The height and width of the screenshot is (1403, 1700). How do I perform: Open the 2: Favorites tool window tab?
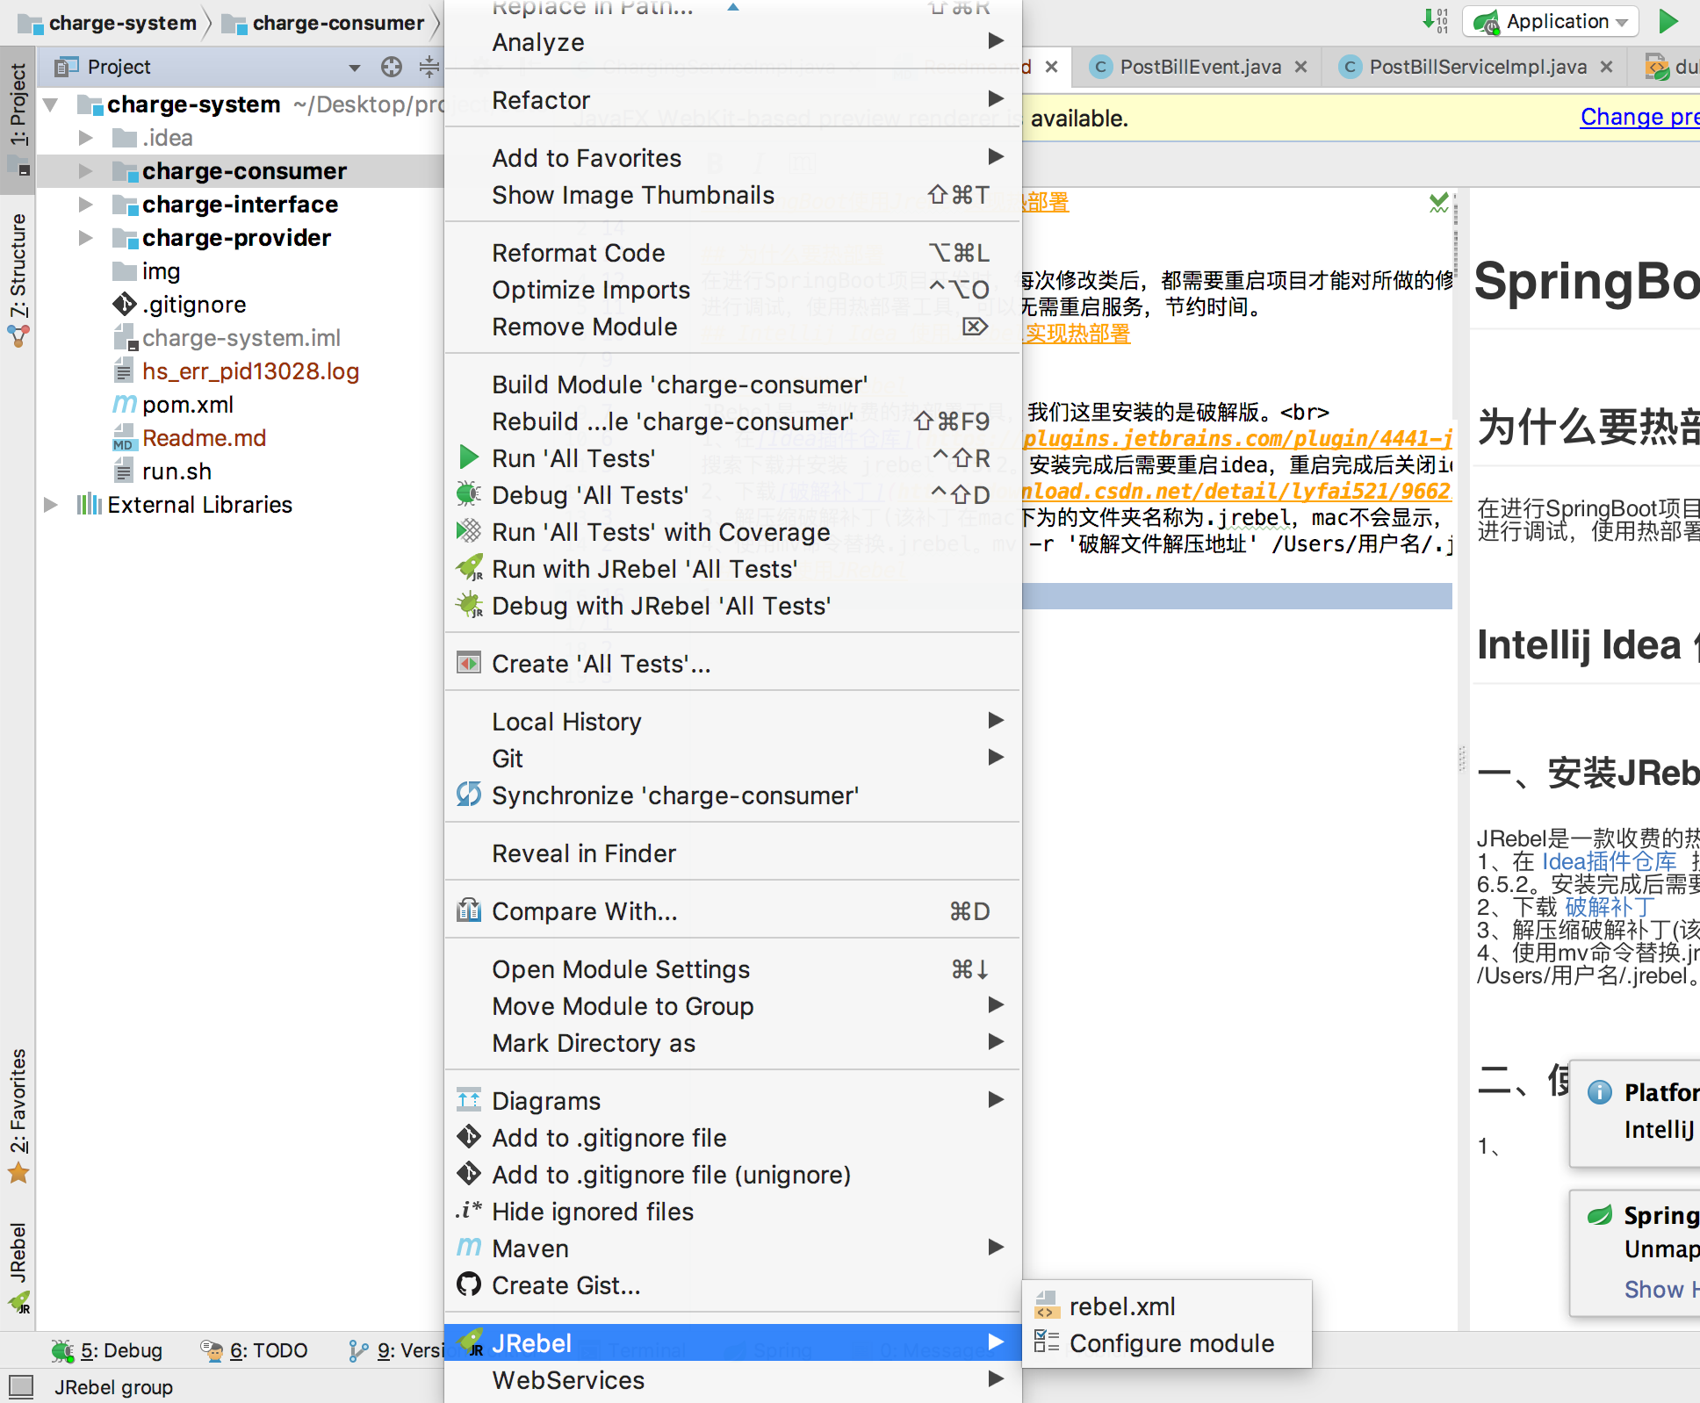coord(18,1115)
